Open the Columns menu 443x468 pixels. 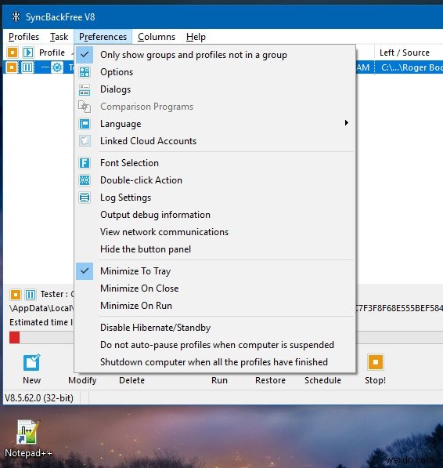pyautogui.click(x=157, y=37)
